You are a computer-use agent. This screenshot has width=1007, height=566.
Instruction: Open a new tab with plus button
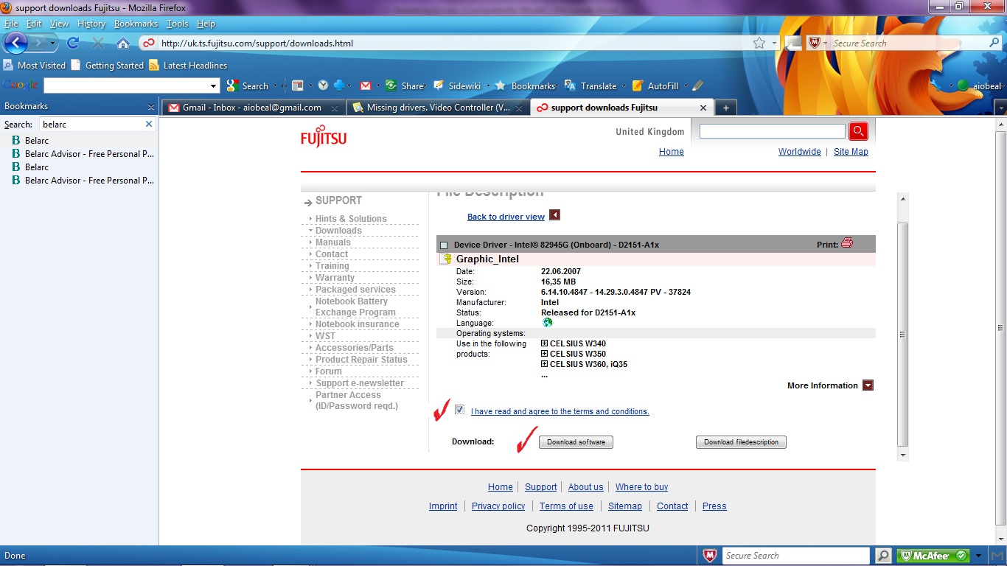(725, 108)
